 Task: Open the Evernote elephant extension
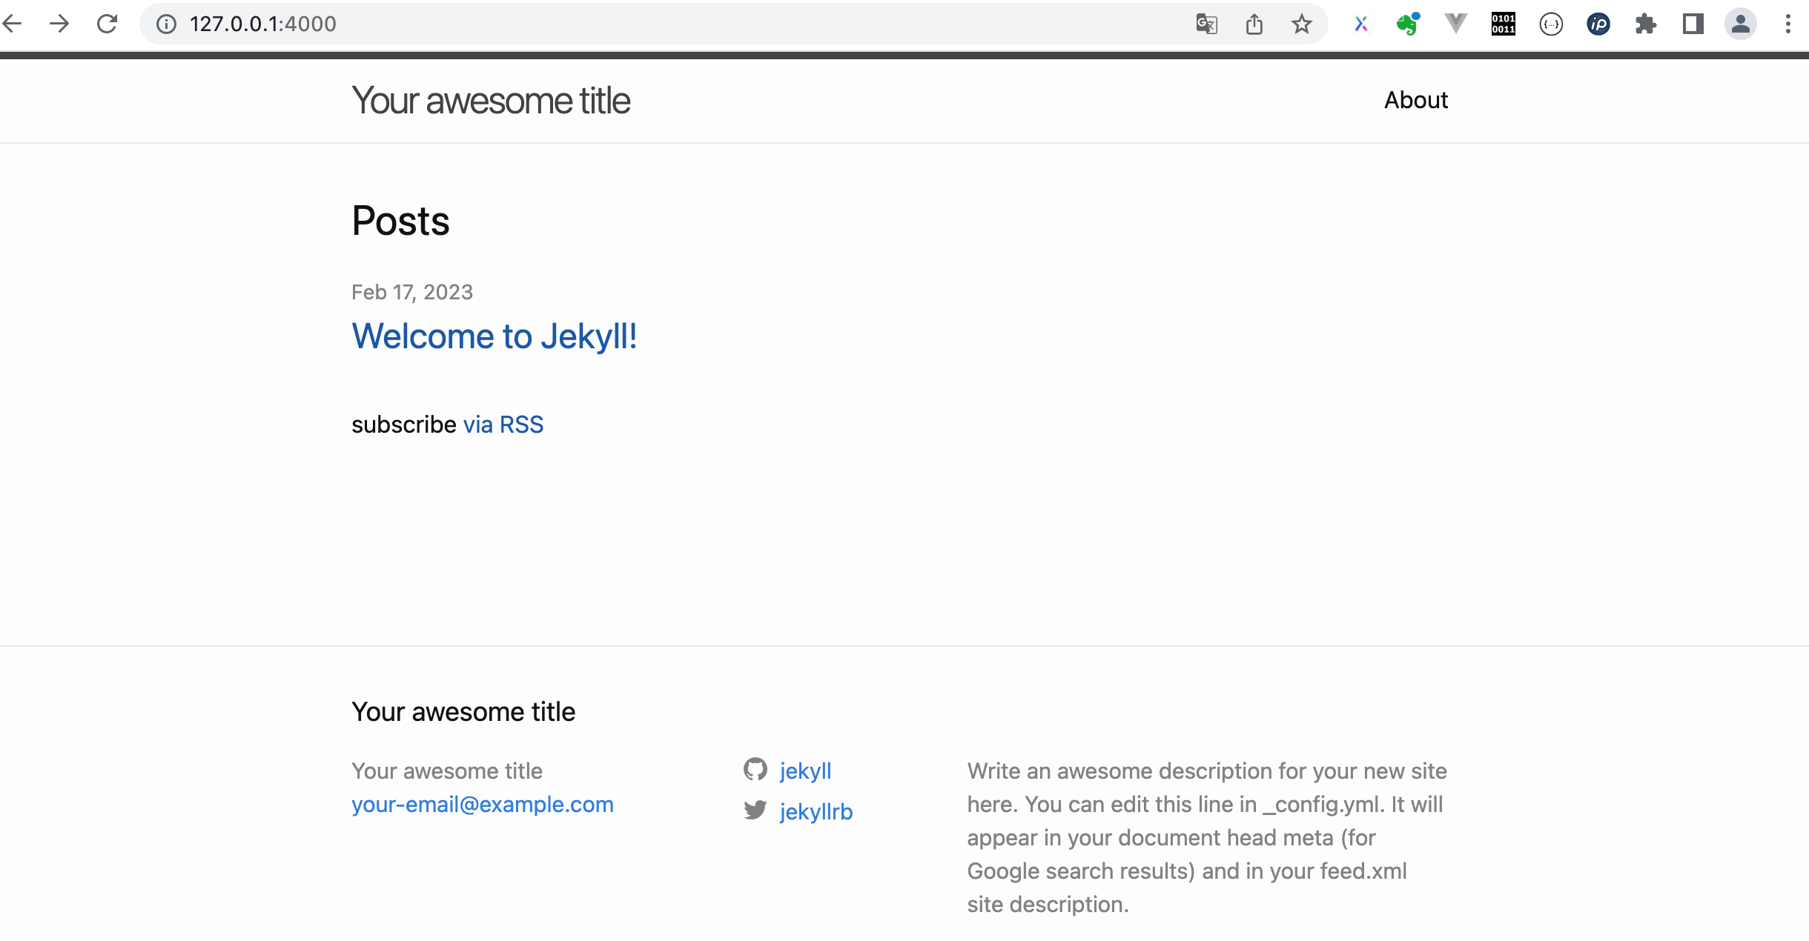[1408, 24]
